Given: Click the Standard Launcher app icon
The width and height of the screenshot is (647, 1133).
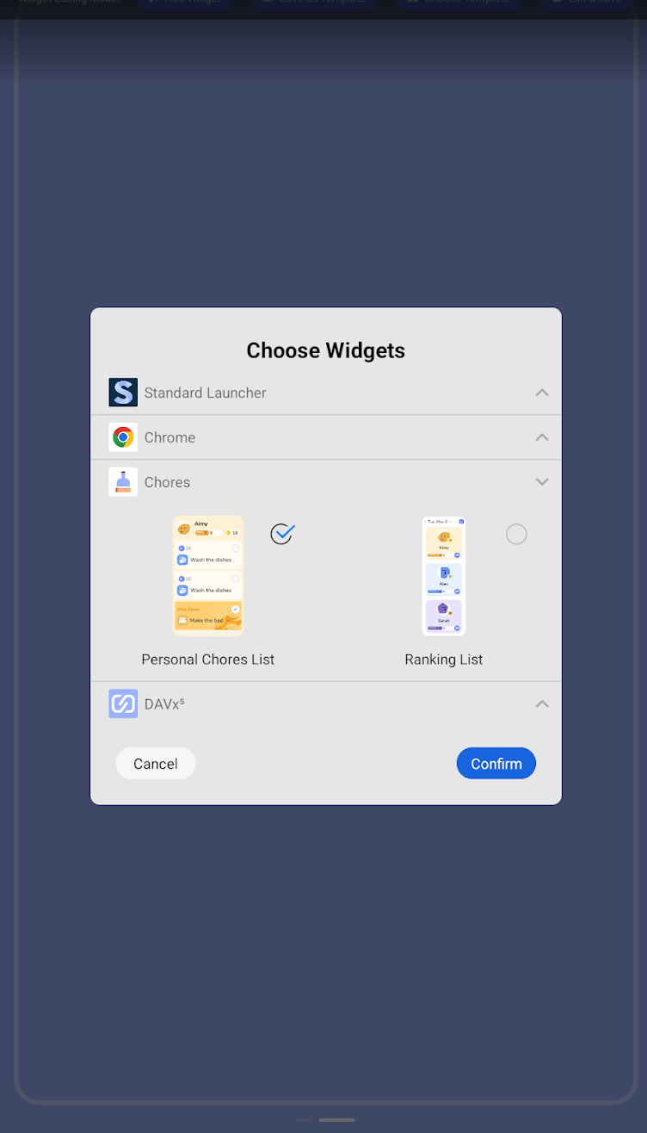Looking at the screenshot, I should (x=123, y=393).
